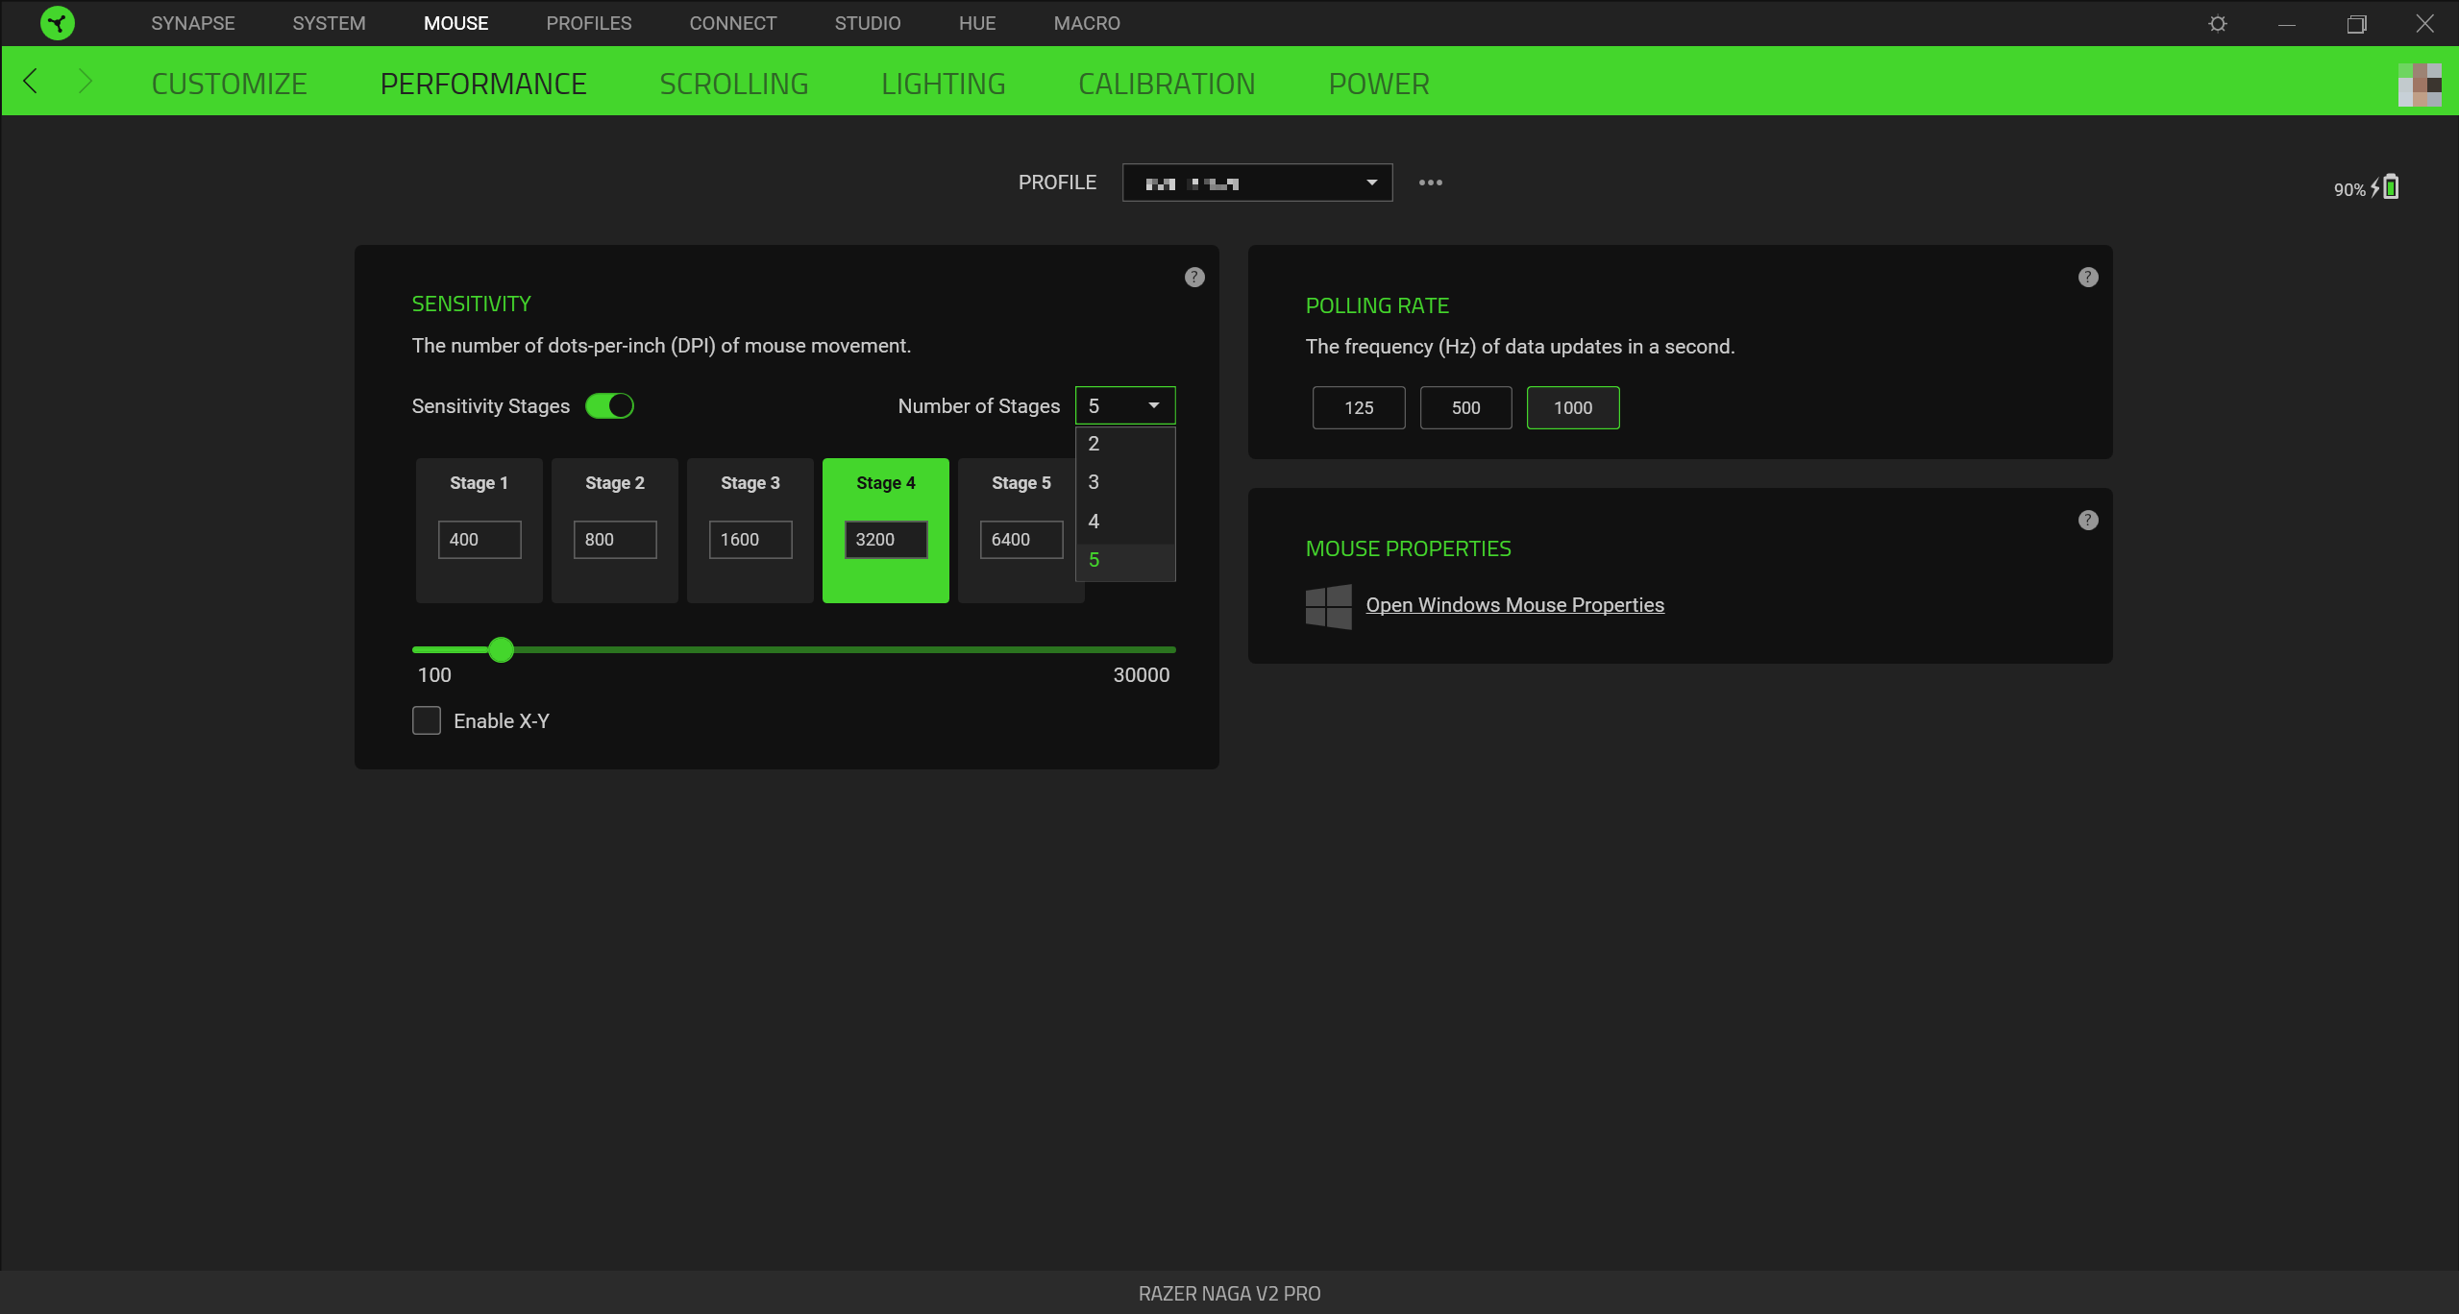Select the 125 polling rate button
Viewport: 2459px width, 1314px height.
pos(1358,408)
